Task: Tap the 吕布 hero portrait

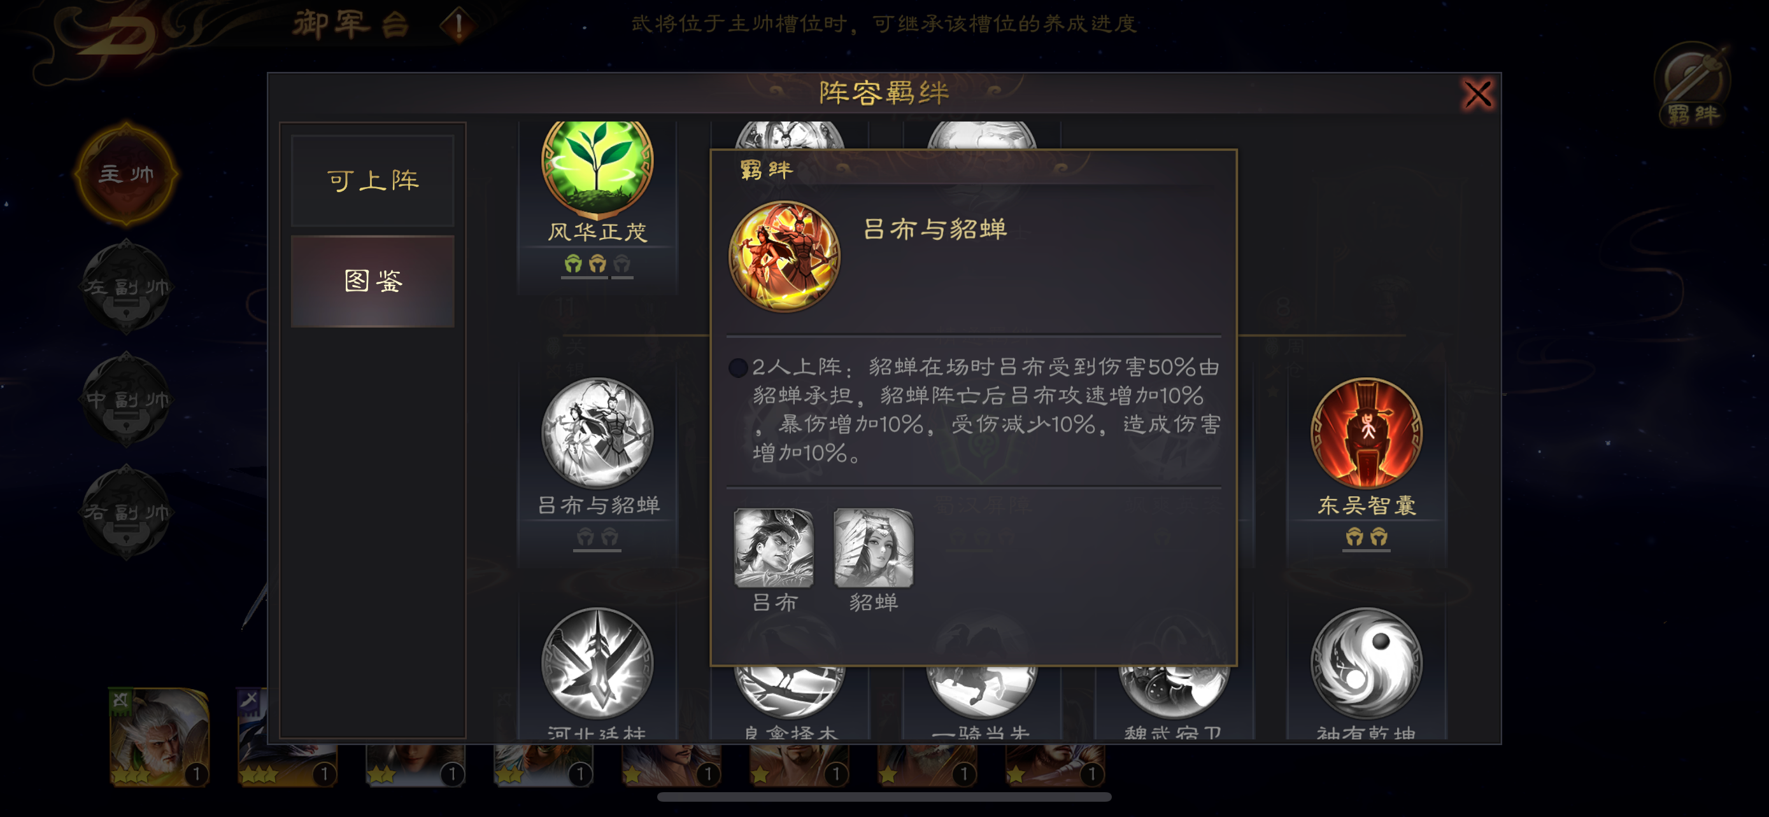Action: coord(774,547)
